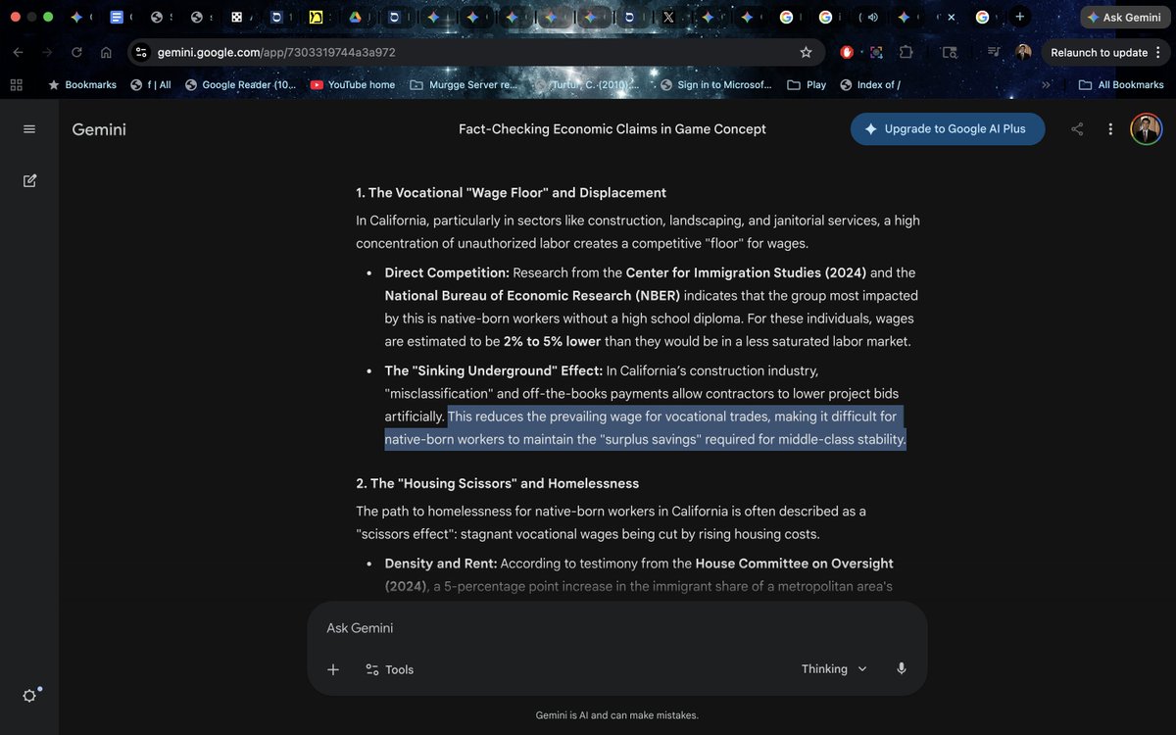Open Thinking model selector dropdown
The height and width of the screenshot is (735, 1176).
tap(834, 669)
